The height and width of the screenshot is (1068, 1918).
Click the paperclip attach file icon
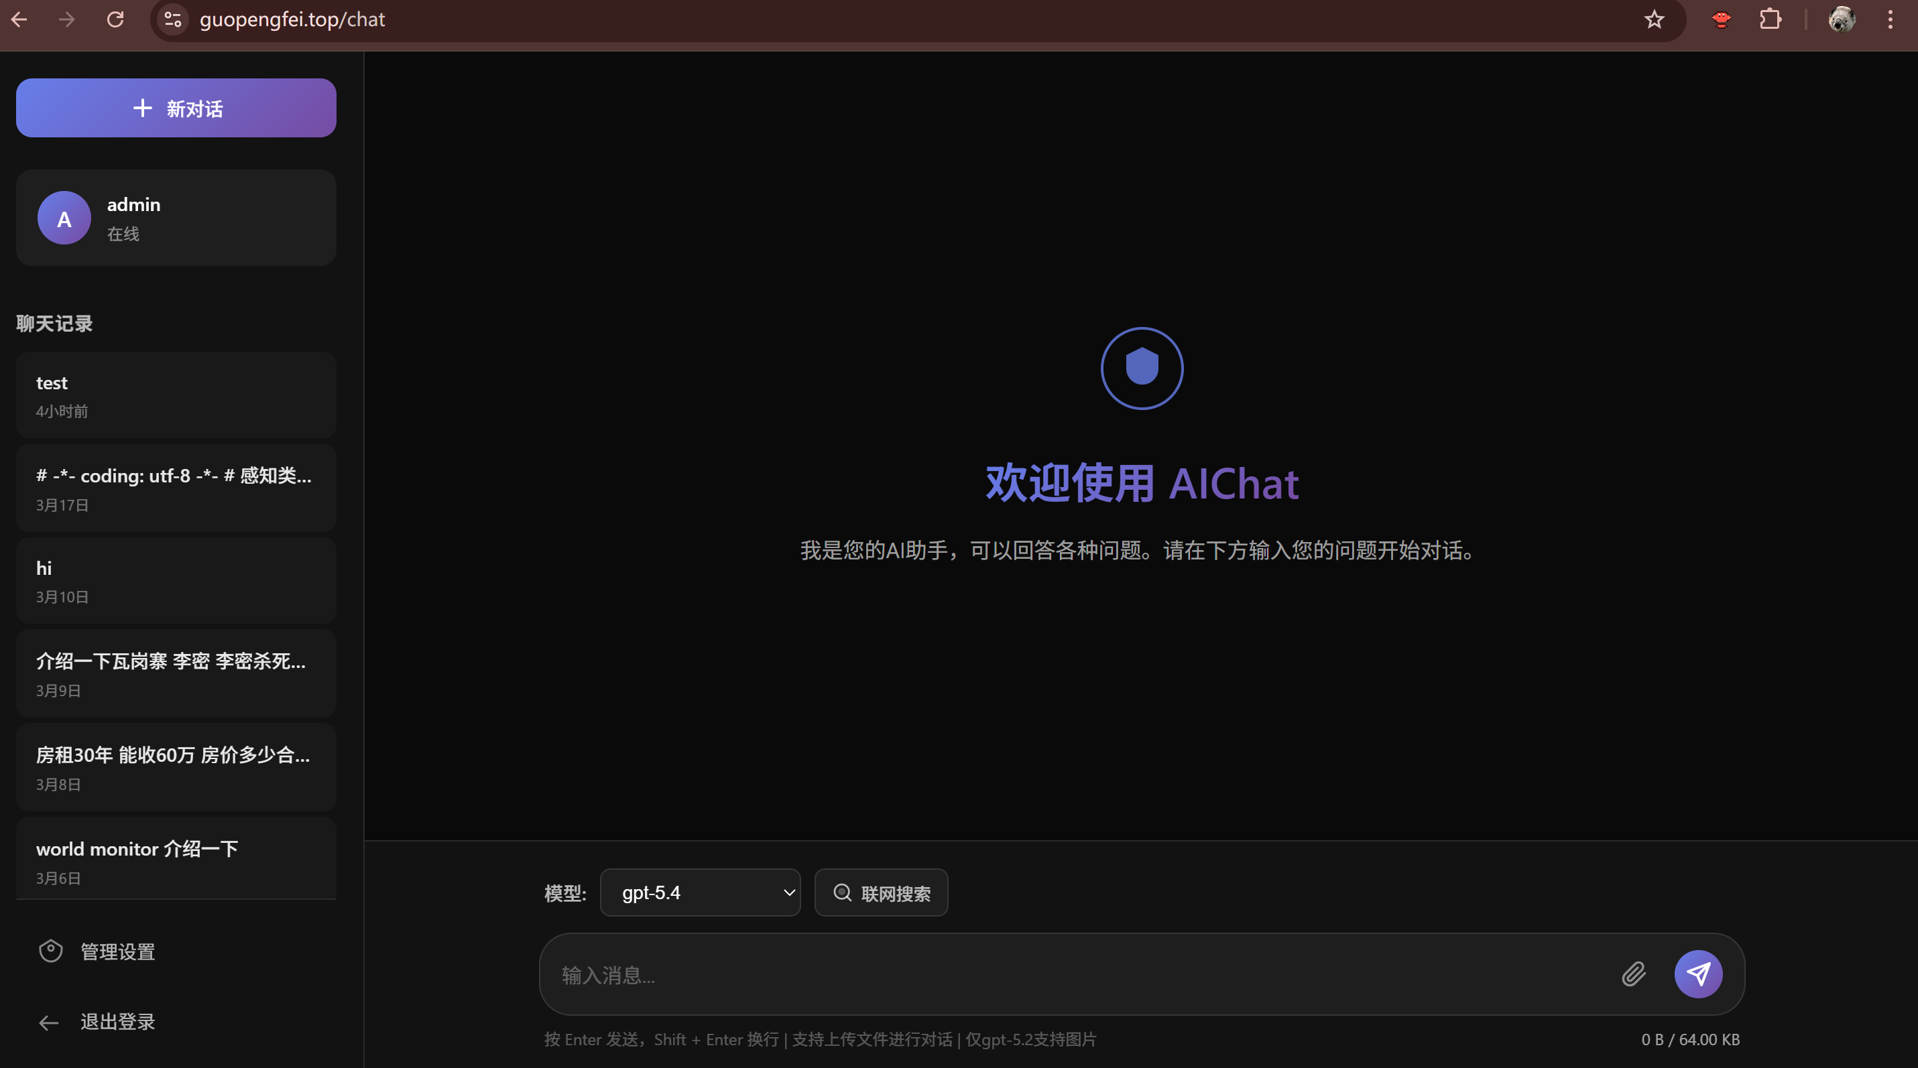[1634, 974]
